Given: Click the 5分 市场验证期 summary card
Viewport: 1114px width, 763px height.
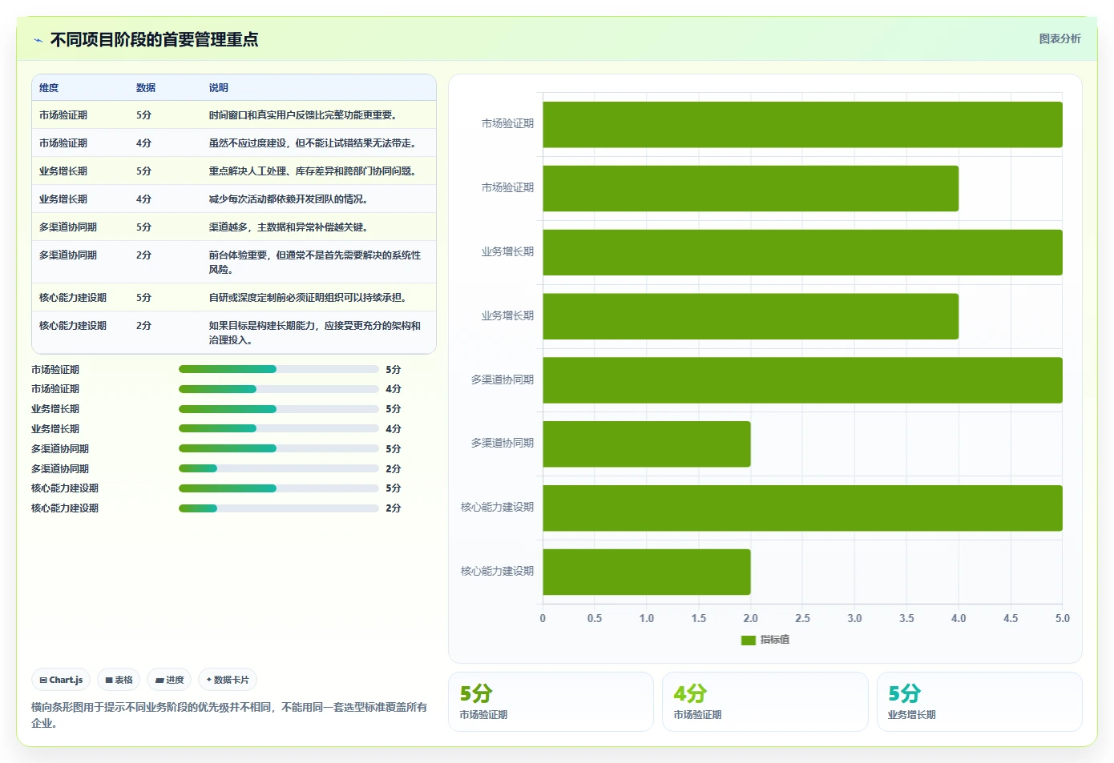Looking at the screenshot, I should click(x=551, y=701).
